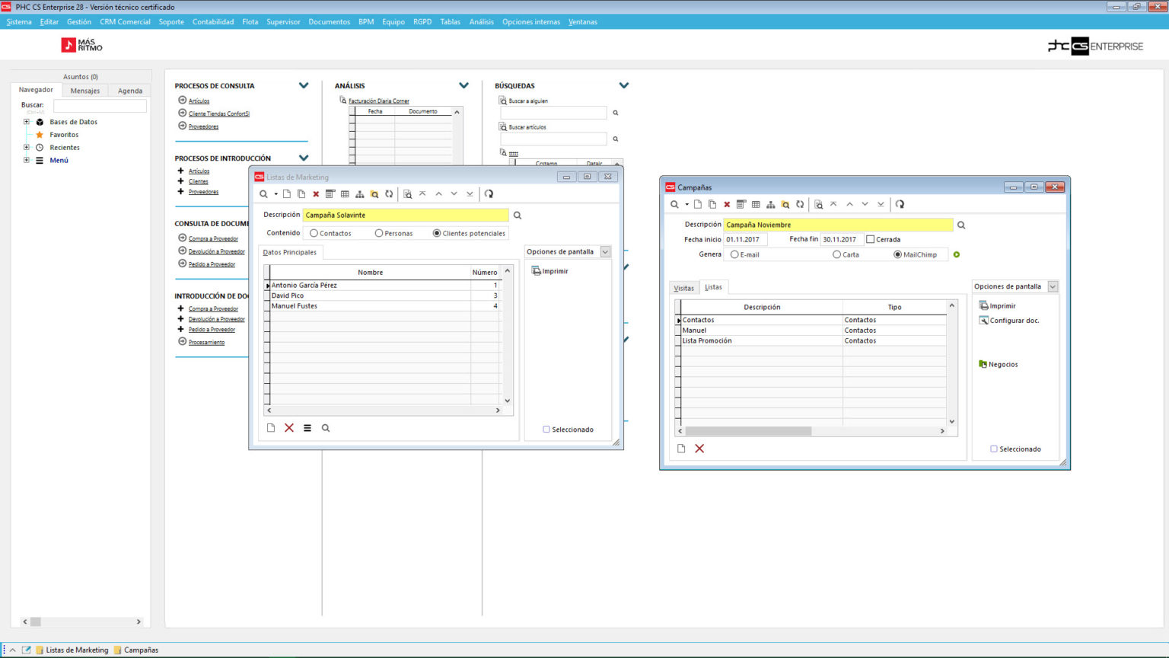Viewport: 1169px width, 658px height.
Task: Open Negocios from Campañas options
Action: [x=999, y=365]
